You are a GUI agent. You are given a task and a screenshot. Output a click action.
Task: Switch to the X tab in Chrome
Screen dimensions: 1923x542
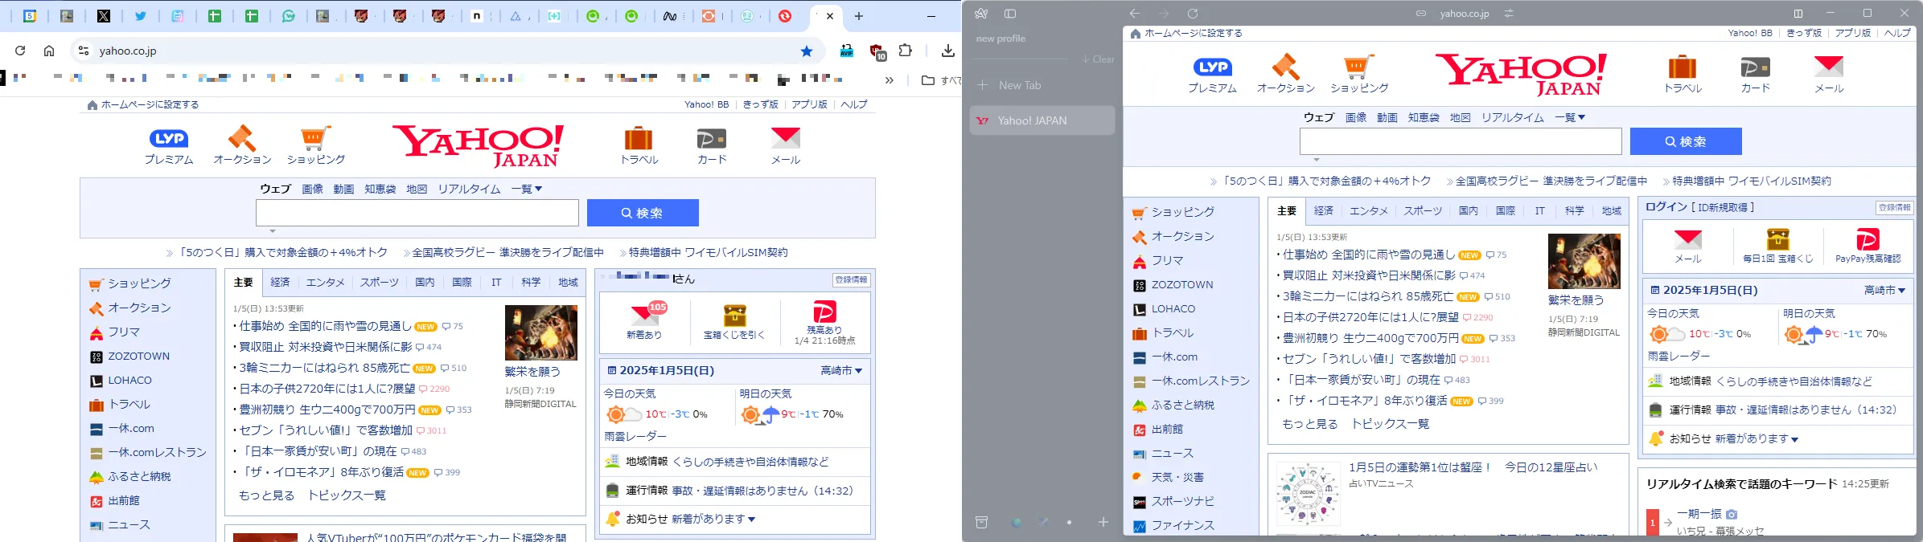pyautogui.click(x=104, y=16)
